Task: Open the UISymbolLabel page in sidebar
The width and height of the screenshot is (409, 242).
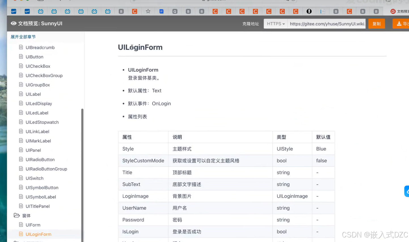Action: pos(41,197)
